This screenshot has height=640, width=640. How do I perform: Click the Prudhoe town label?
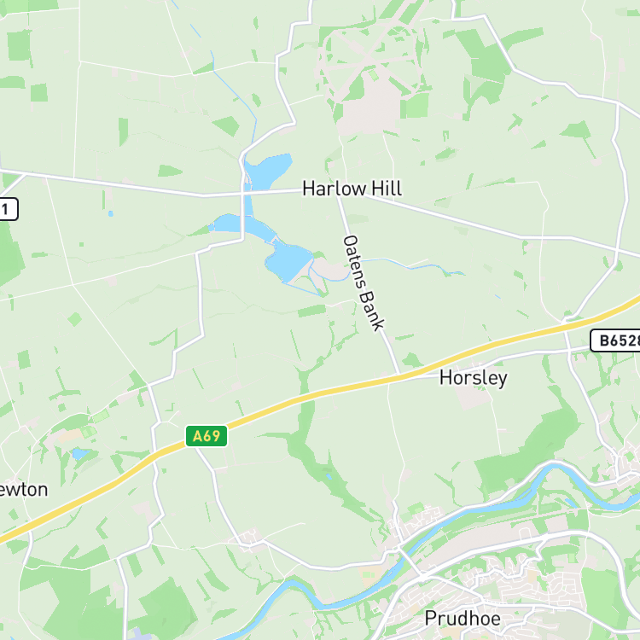click(x=463, y=619)
